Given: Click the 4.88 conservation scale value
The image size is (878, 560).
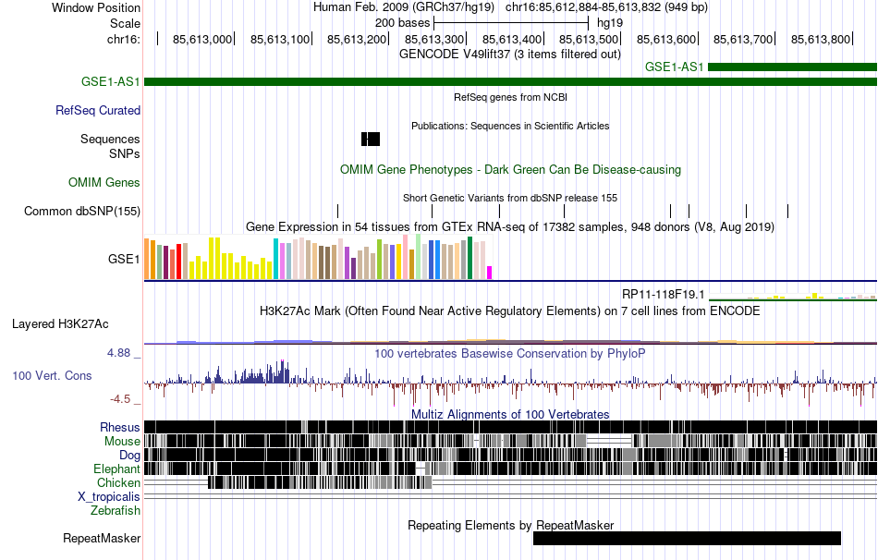Looking at the screenshot, I should 118,353.
